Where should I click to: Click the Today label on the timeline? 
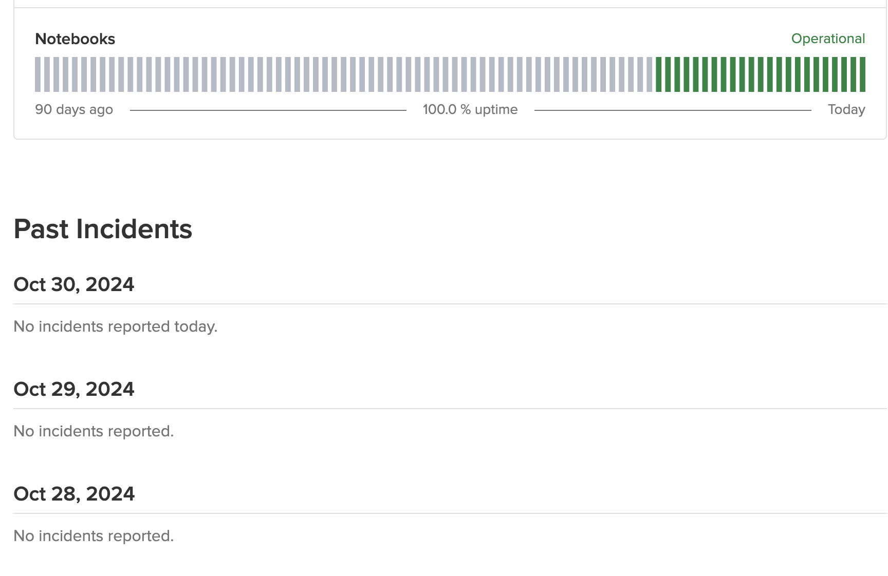point(846,109)
